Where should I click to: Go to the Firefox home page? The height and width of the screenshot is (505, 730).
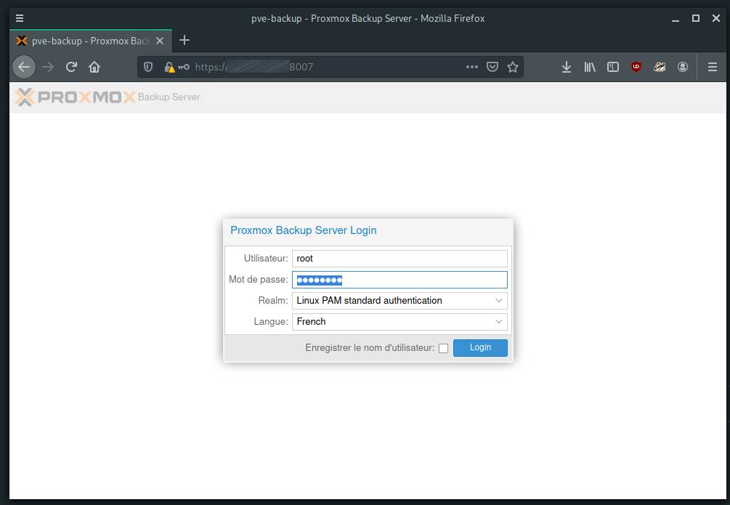click(94, 67)
